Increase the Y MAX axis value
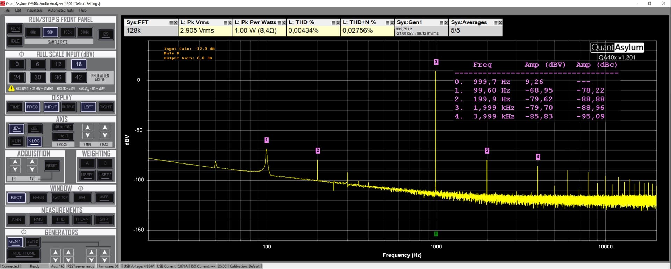 pyautogui.click(x=105, y=128)
